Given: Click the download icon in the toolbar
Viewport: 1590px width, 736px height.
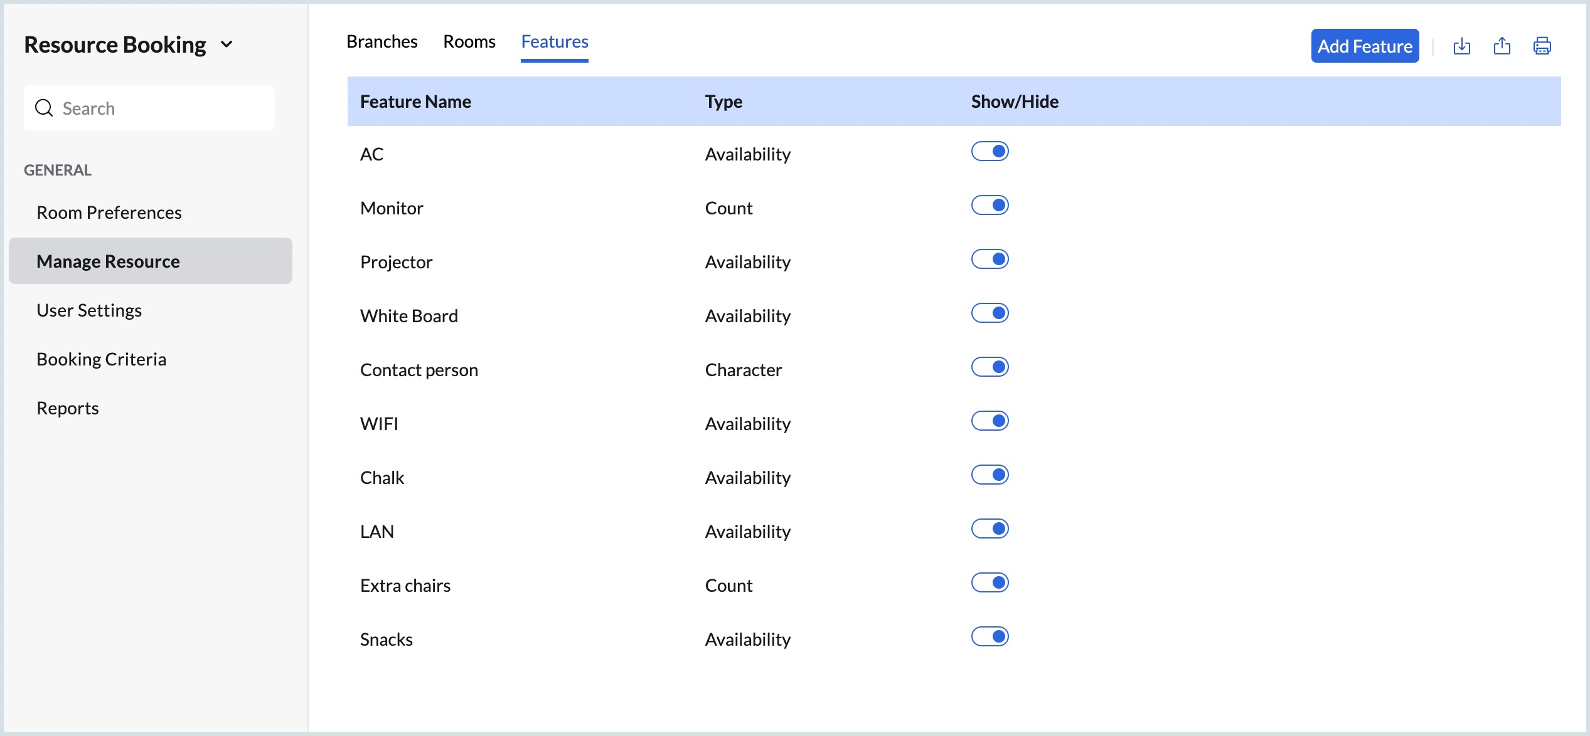Looking at the screenshot, I should (x=1461, y=46).
